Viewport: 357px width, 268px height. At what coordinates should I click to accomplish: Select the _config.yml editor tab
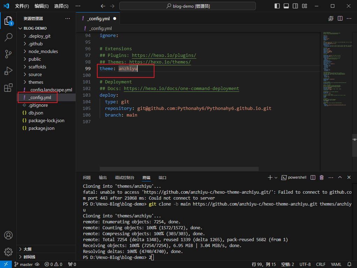coord(98,18)
